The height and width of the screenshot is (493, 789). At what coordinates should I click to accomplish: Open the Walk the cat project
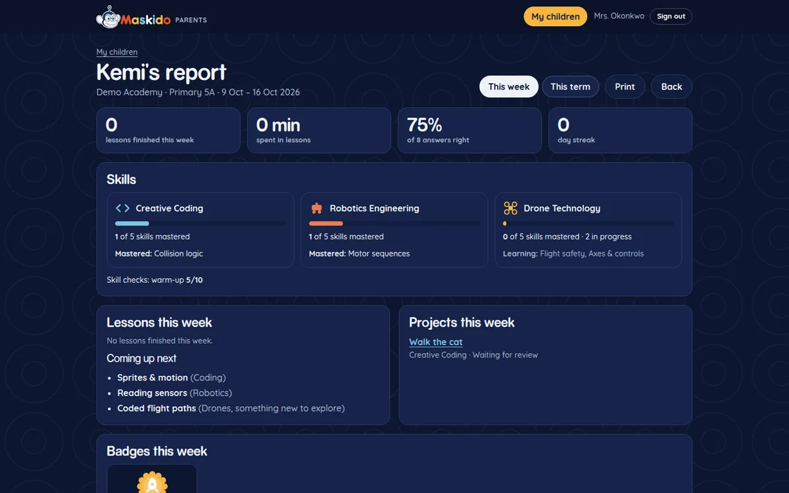436,342
